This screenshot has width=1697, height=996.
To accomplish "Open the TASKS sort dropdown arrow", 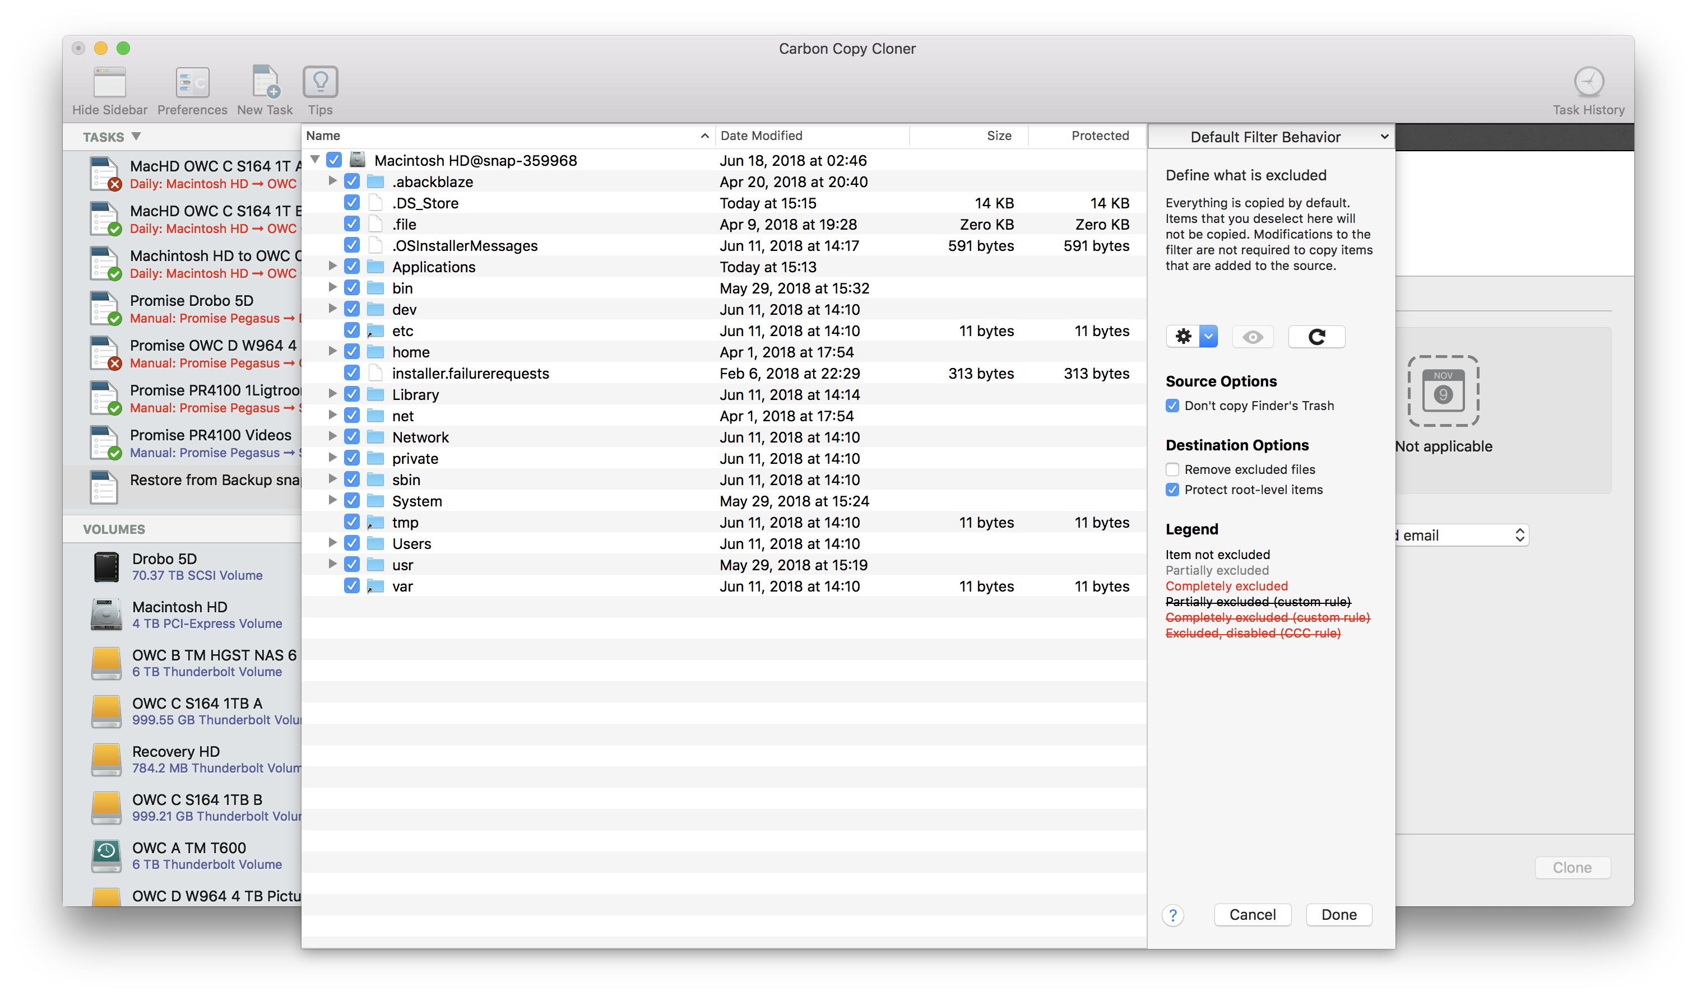I will pos(137,137).
